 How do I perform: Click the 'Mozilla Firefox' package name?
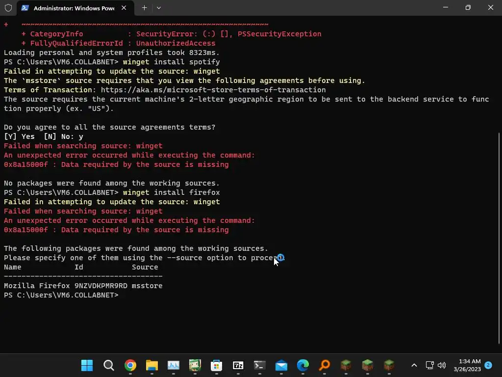(x=37, y=286)
